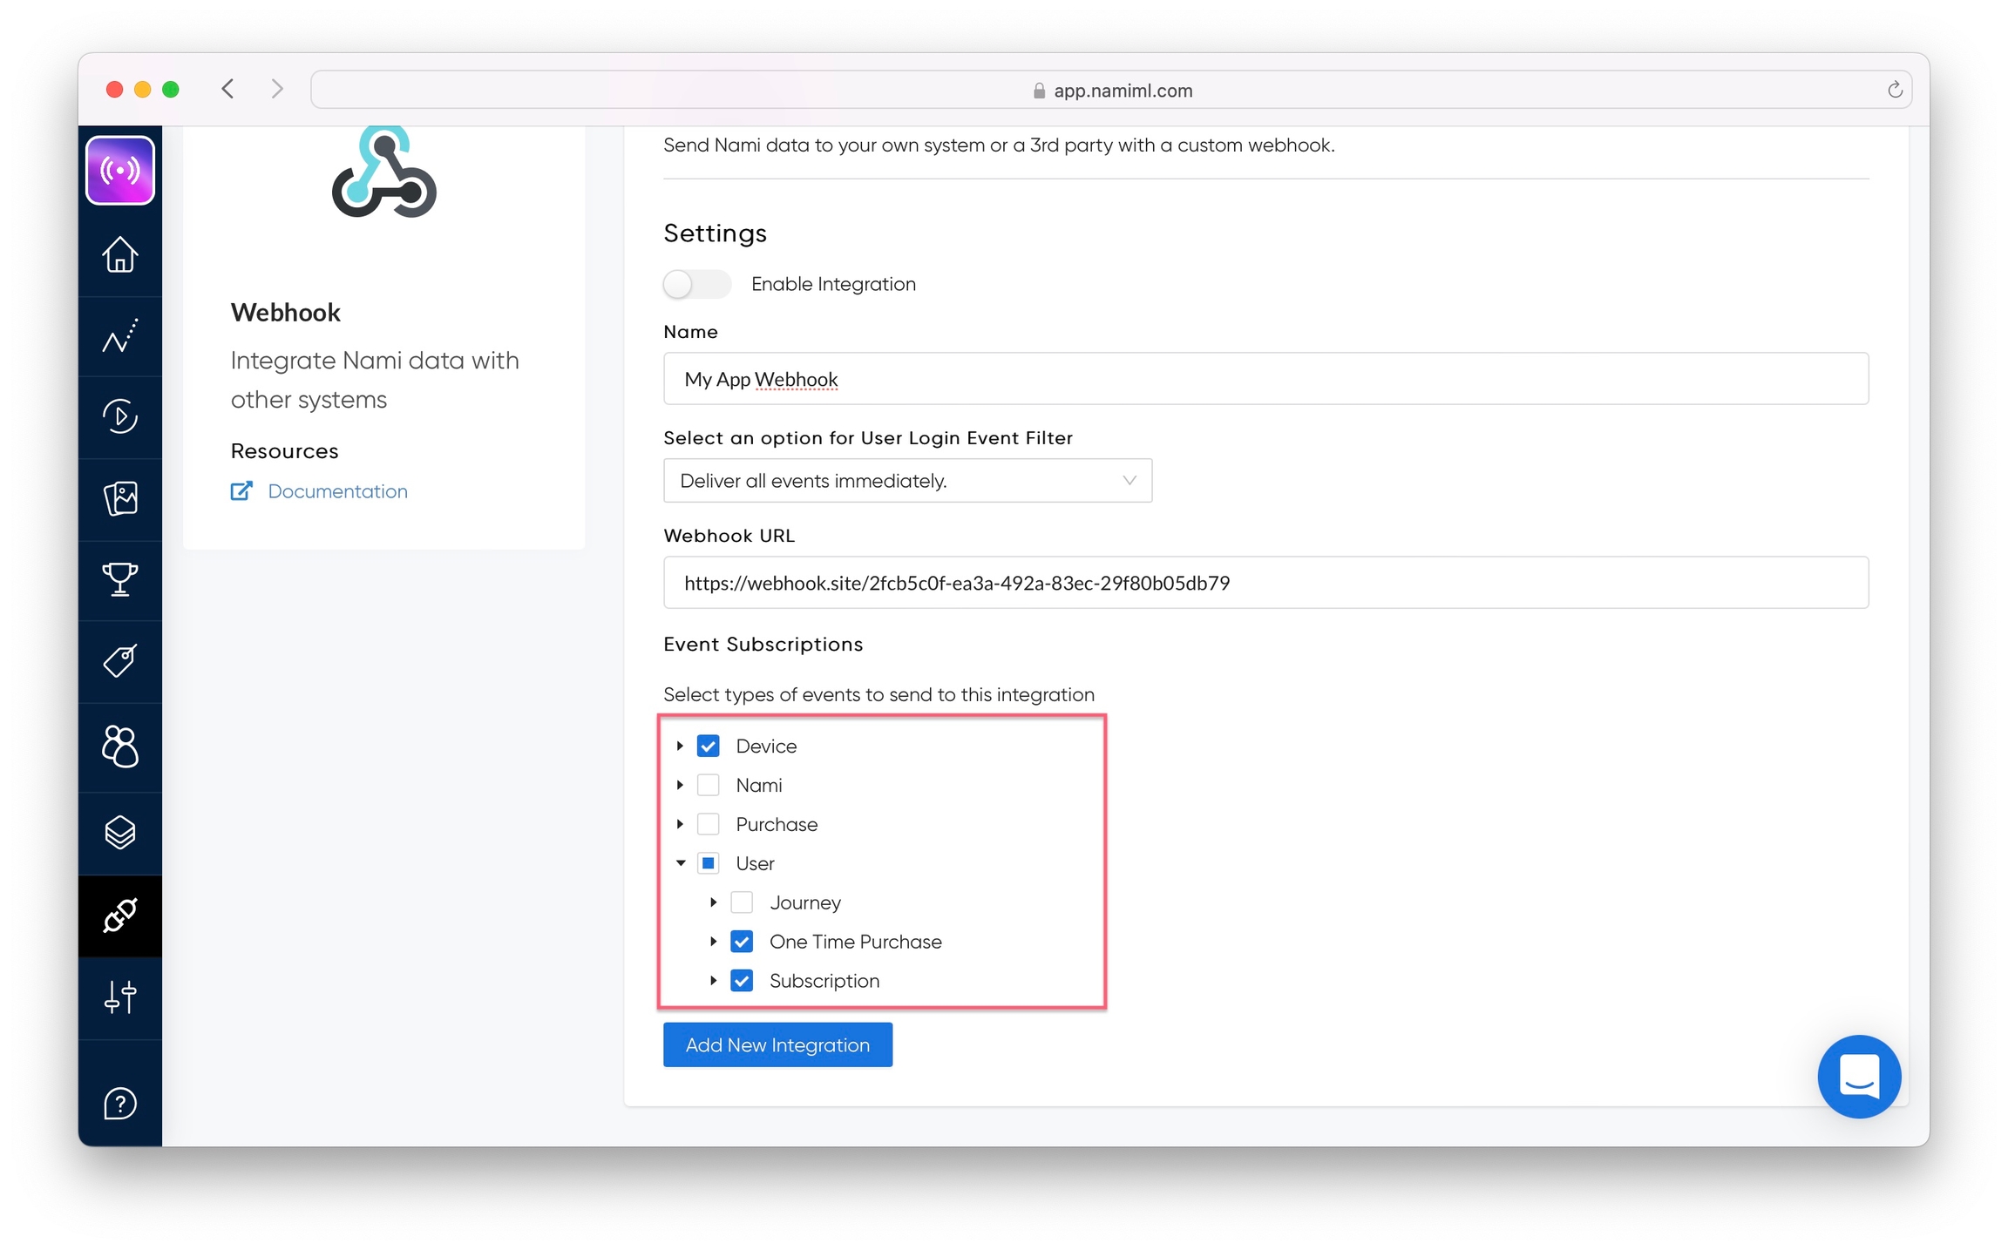The height and width of the screenshot is (1250, 2008).
Task: Click the Webhook heading in left card
Action: click(x=285, y=313)
